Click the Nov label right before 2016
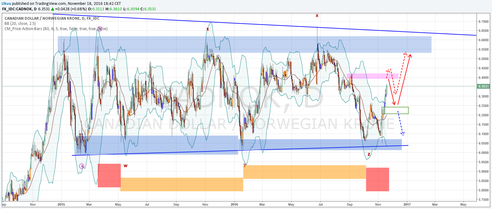 (x=205, y=204)
